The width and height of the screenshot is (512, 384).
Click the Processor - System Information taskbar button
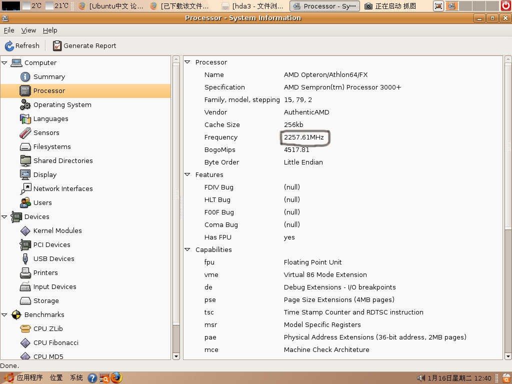click(325, 6)
